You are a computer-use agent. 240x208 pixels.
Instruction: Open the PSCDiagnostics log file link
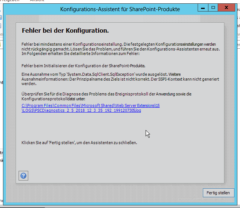point(90,108)
